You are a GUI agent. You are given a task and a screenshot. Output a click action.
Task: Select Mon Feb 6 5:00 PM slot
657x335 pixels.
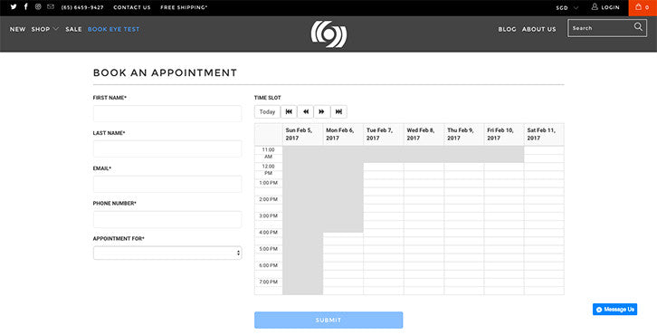click(x=343, y=249)
